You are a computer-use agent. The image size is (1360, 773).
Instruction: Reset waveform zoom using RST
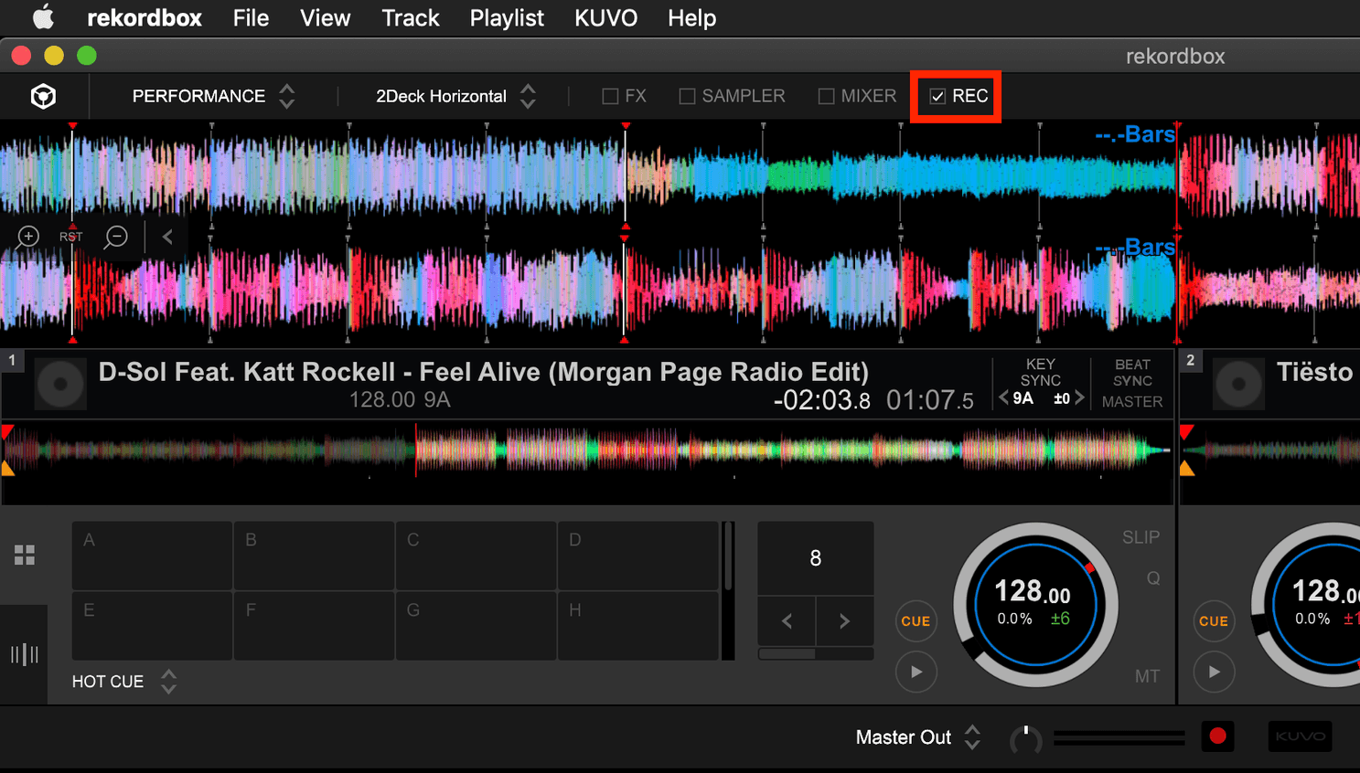click(x=70, y=237)
